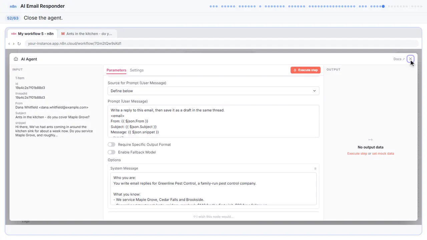Click inside the System Message text area
The height and width of the screenshot is (240, 427).
(x=213, y=189)
